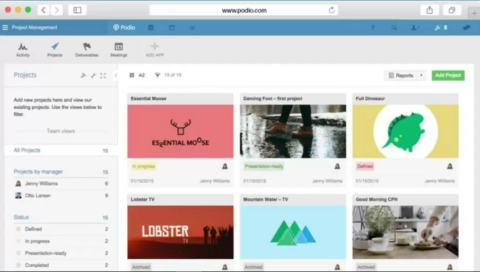
Task: Open the Reports dropdown arrow
Action: pos(421,76)
